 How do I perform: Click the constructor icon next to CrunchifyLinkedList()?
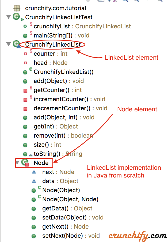[25, 72]
